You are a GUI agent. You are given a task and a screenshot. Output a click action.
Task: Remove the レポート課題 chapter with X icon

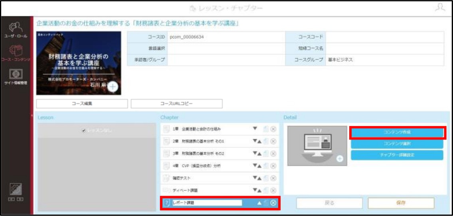[x=273, y=203]
